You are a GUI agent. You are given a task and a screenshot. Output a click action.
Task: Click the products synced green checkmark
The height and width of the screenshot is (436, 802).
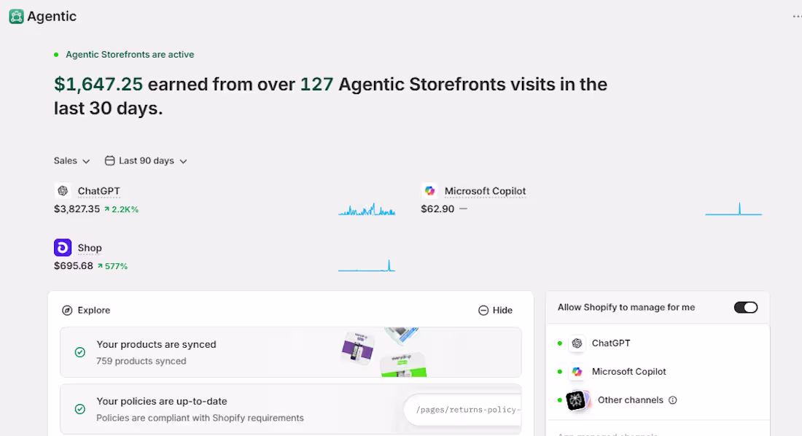[x=79, y=352]
